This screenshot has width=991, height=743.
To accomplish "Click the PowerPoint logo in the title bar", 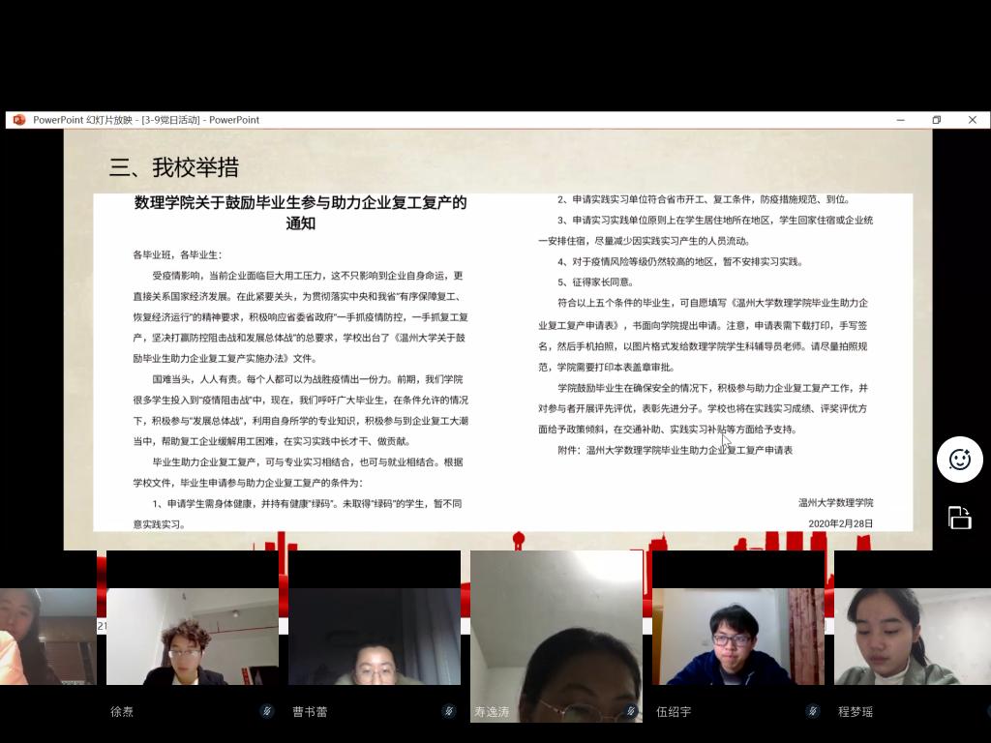I will (x=18, y=120).
